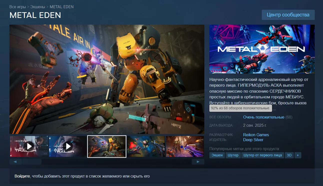Open the Центр сообщества page

pos(288,15)
